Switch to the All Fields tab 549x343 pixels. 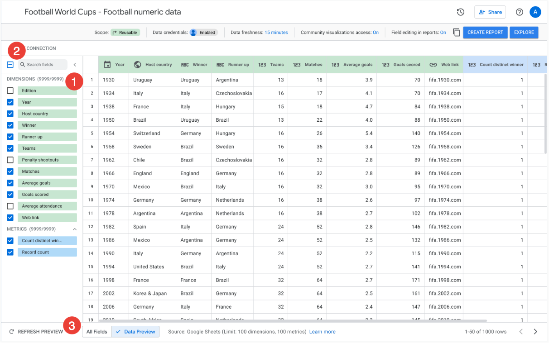[97, 332]
